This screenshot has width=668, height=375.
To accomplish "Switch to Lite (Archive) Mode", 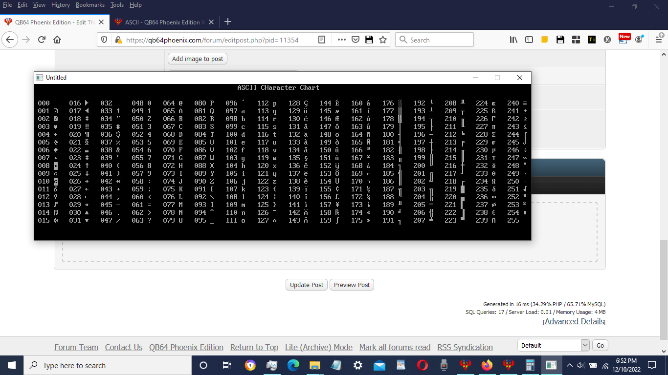I will [x=319, y=347].
